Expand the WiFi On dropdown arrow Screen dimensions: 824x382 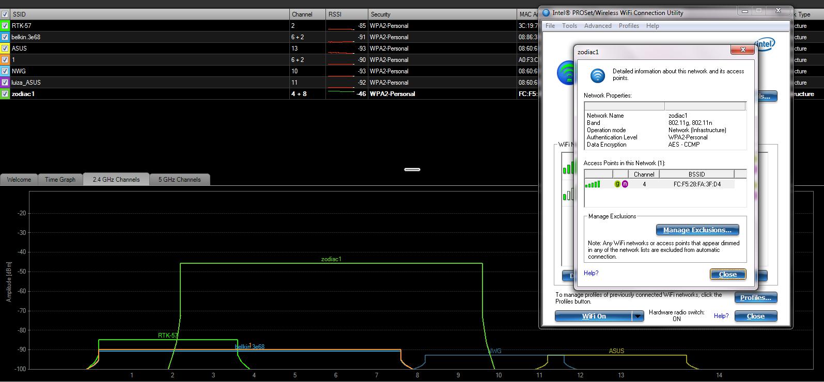(639, 316)
